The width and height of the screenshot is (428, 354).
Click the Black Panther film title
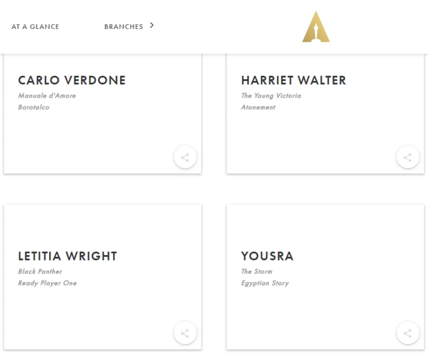click(x=40, y=271)
